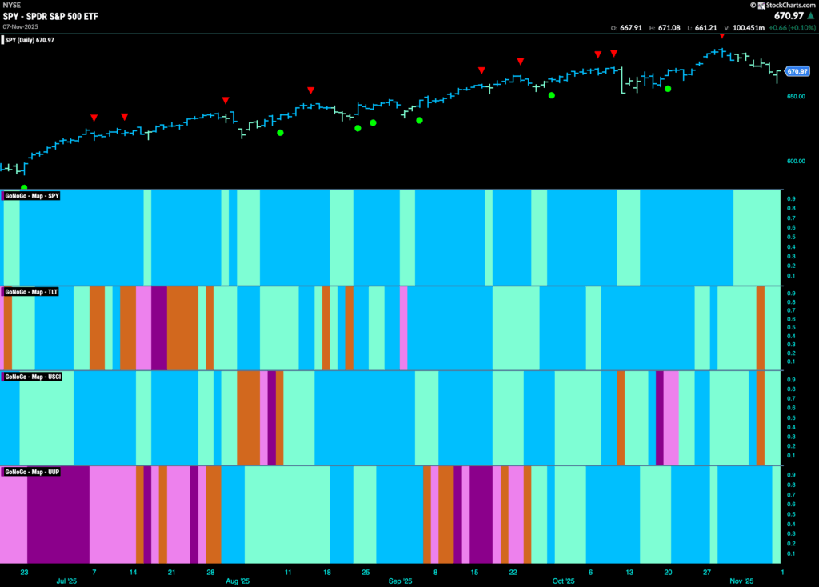The width and height of the screenshot is (819, 587).
Task: Click the green dot below early August bars
Action: (280, 132)
